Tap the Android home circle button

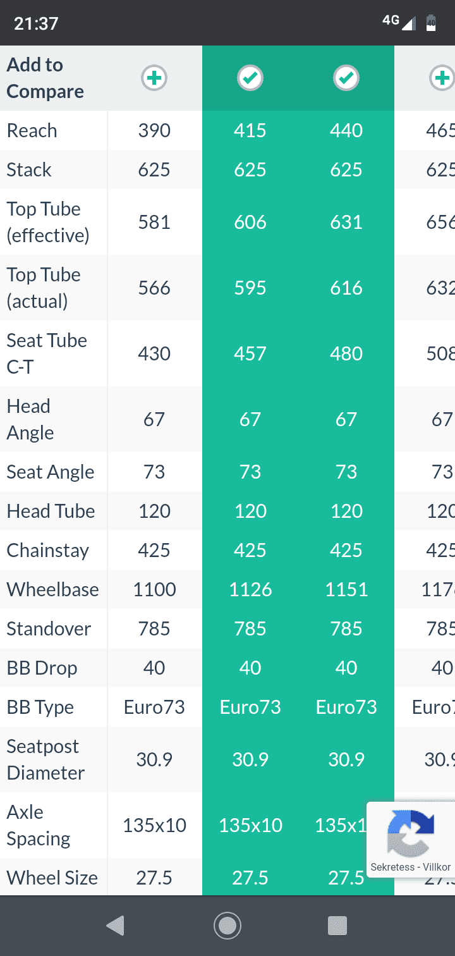coord(227,926)
